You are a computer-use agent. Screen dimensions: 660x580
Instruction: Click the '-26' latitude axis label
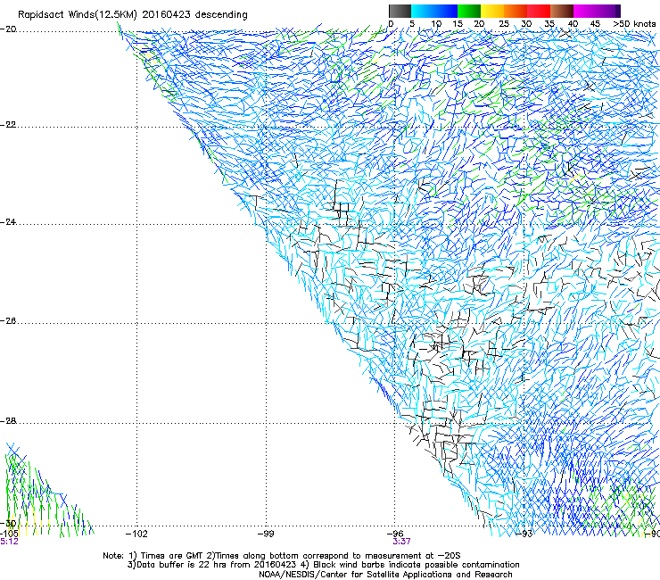pyautogui.click(x=8, y=320)
